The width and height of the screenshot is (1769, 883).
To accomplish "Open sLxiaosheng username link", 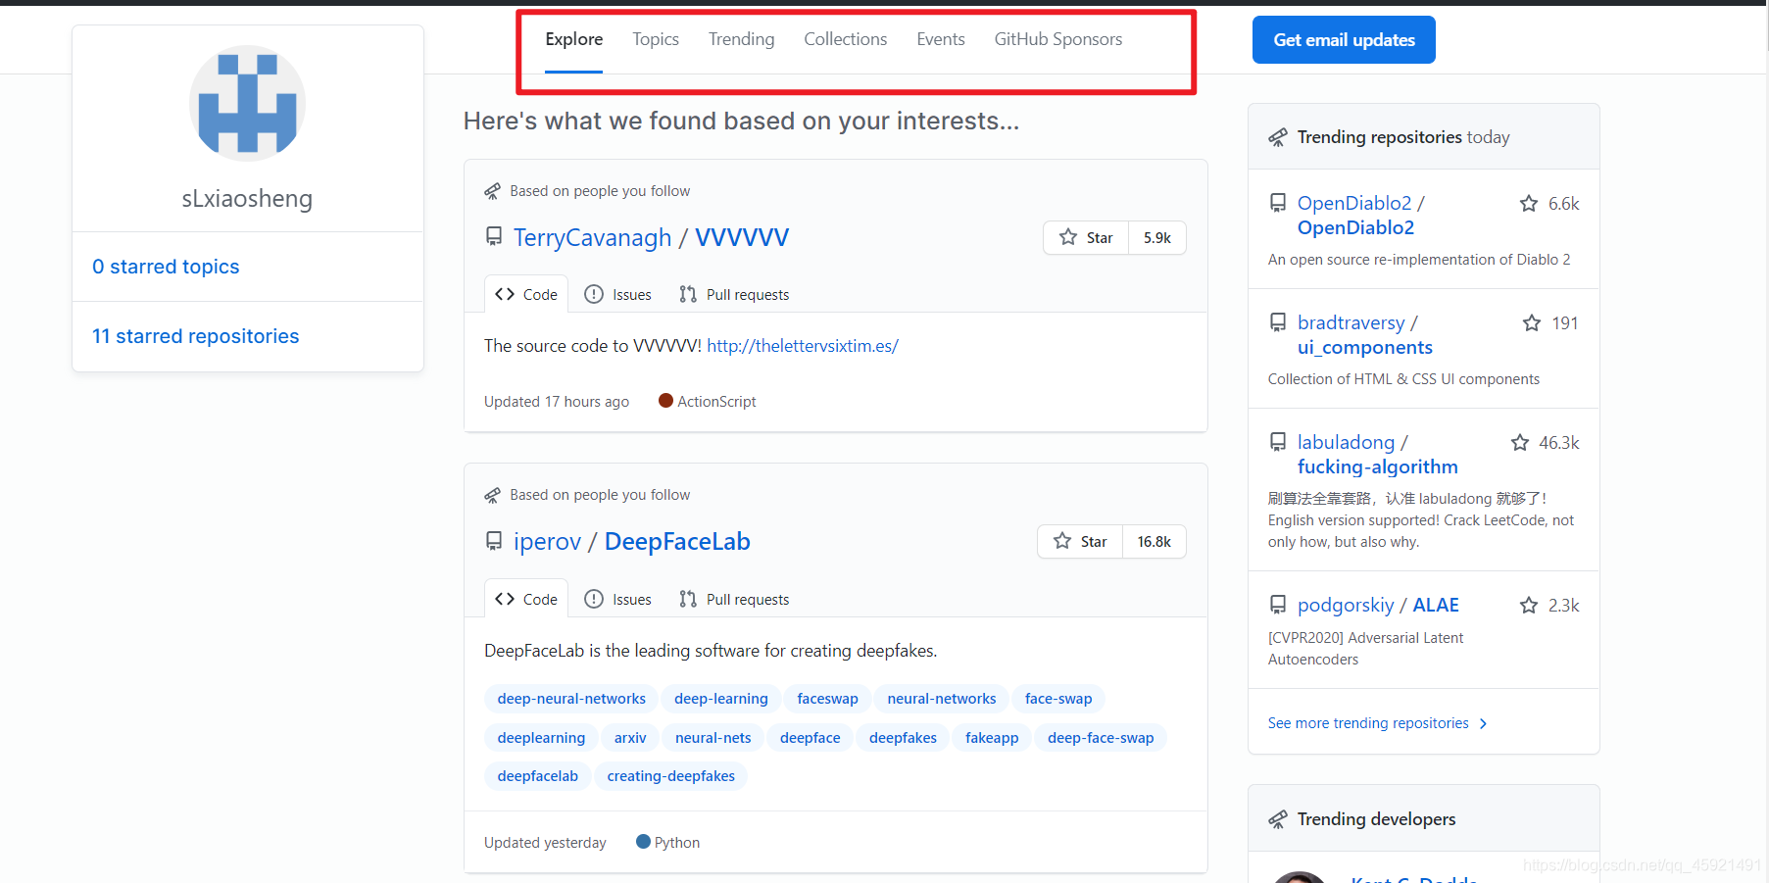I will (x=247, y=199).
